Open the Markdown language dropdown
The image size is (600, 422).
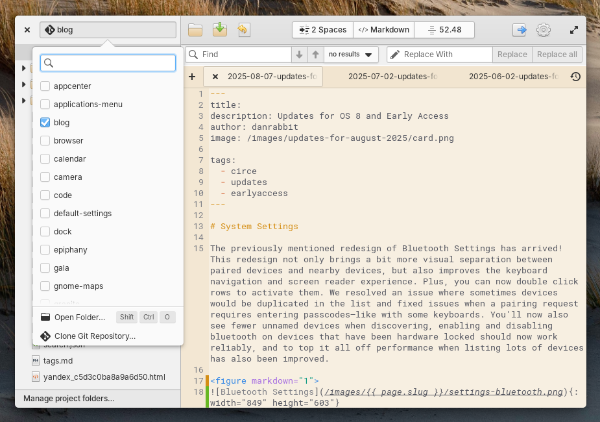[x=383, y=30]
